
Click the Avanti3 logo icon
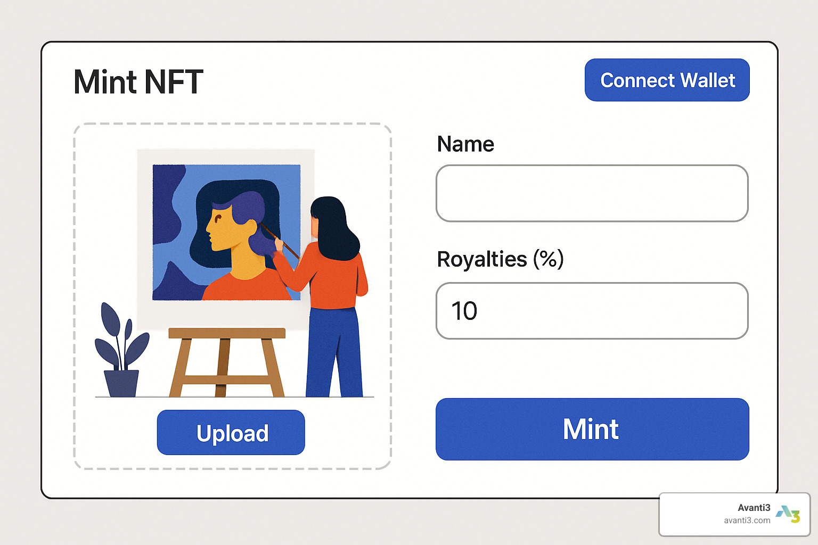click(788, 514)
